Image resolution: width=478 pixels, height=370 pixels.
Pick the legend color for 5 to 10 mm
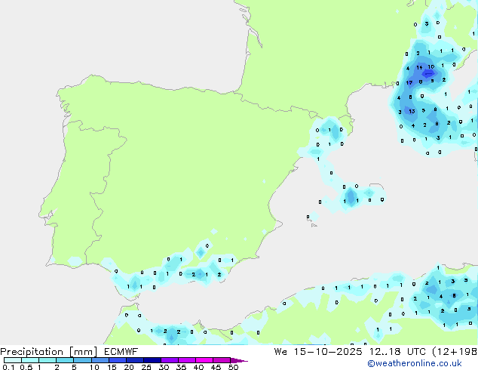click(82, 360)
